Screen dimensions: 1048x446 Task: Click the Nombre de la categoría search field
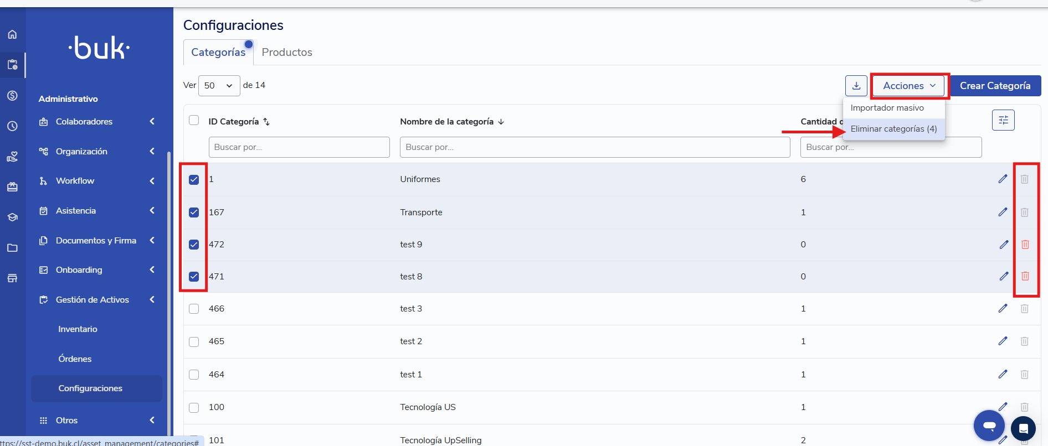tap(594, 147)
